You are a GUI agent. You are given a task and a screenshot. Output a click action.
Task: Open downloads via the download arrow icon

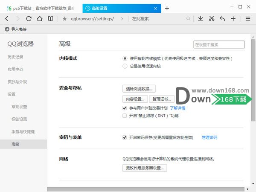201,19
